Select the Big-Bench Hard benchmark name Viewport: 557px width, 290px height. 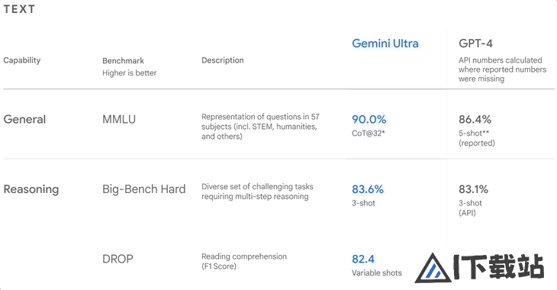pyautogui.click(x=144, y=189)
